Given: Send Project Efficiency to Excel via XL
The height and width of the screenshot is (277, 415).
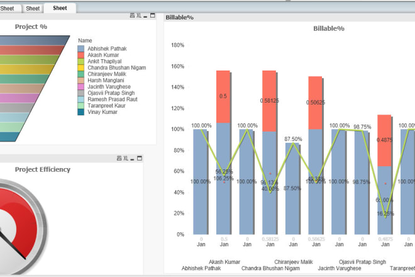Looking at the screenshot, I should tap(126, 158).
